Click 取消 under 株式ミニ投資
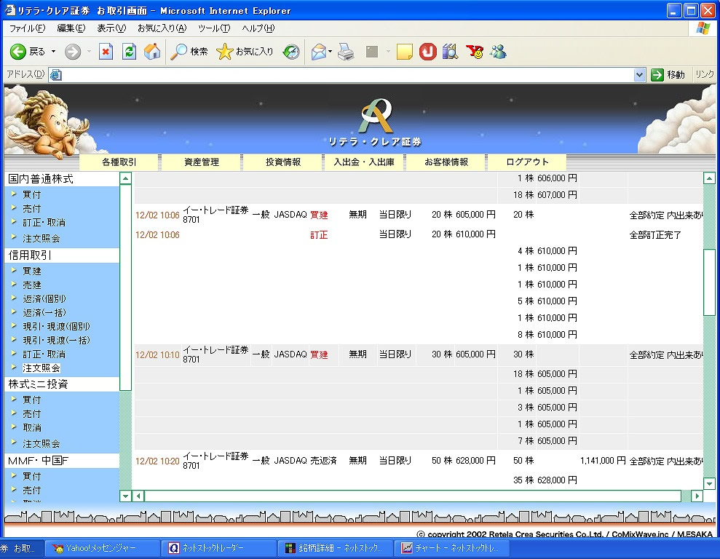 32,428
